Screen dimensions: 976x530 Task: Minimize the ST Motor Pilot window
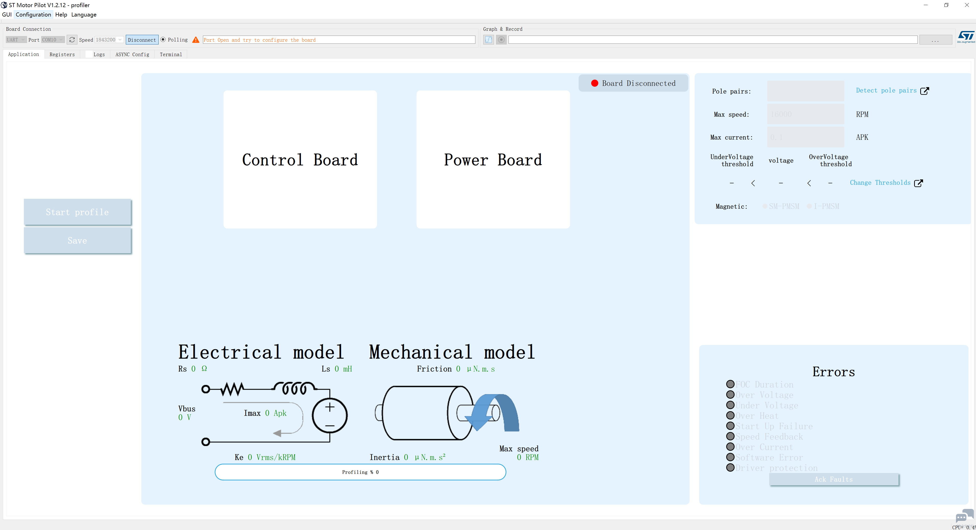click(x=926, y=5)
